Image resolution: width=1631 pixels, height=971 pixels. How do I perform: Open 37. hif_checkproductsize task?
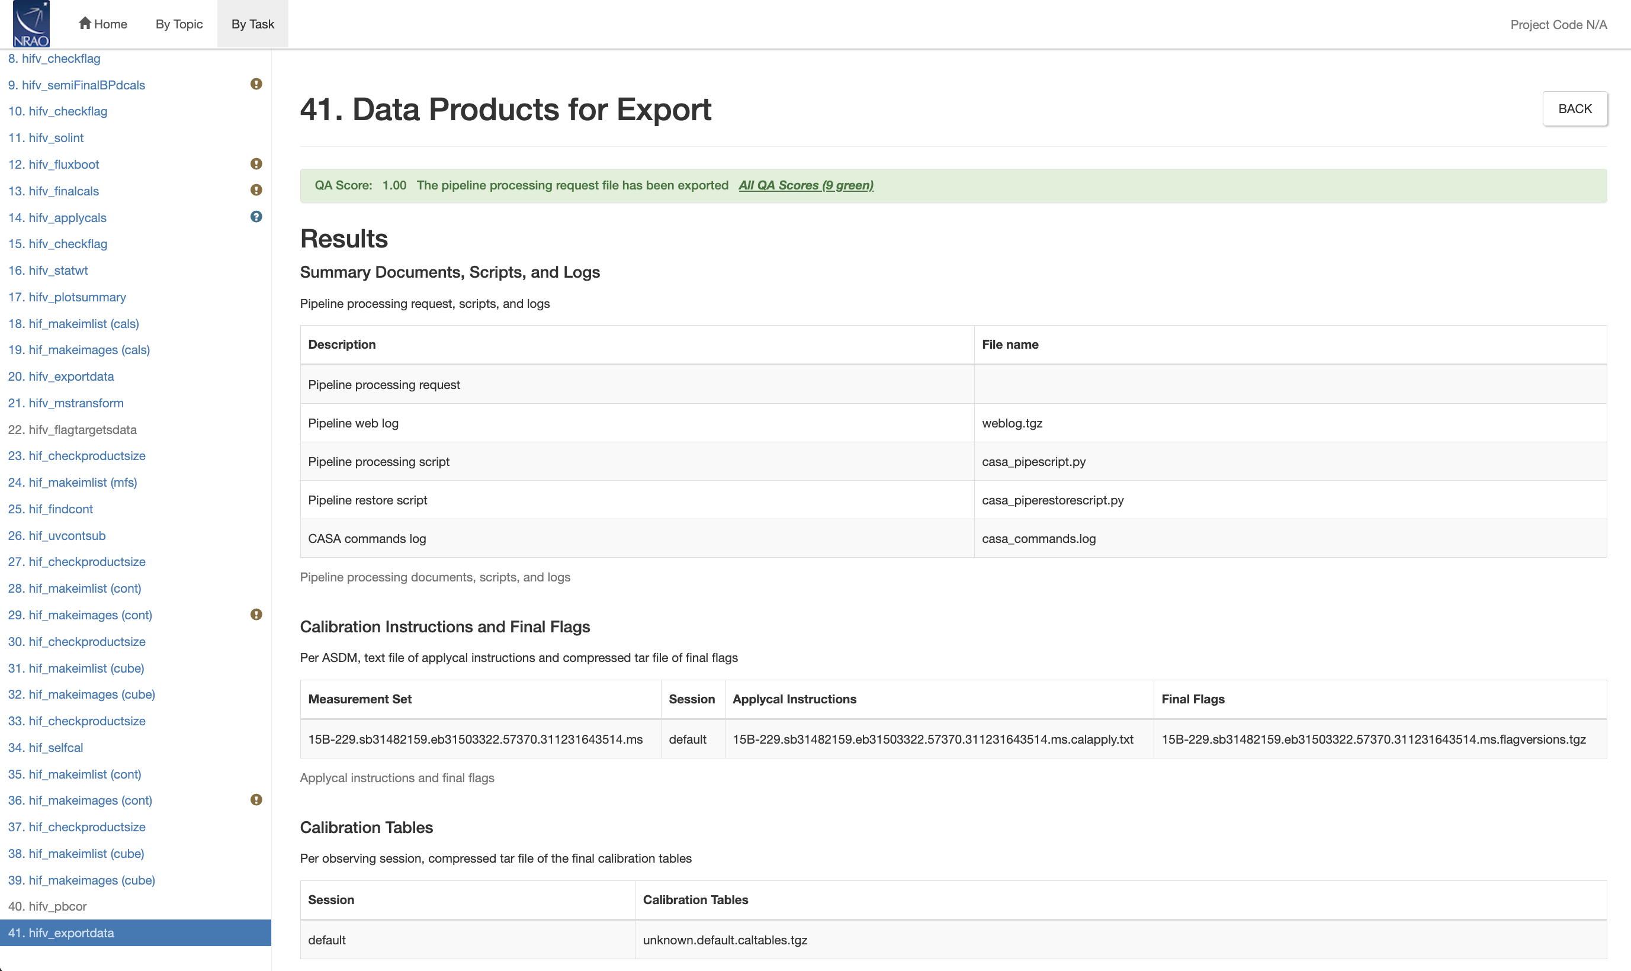coord(76,827)
